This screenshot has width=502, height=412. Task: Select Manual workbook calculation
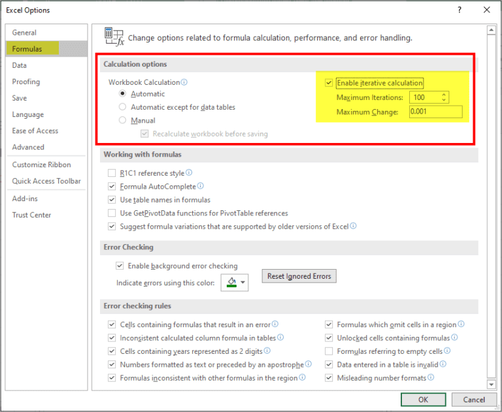122,120
